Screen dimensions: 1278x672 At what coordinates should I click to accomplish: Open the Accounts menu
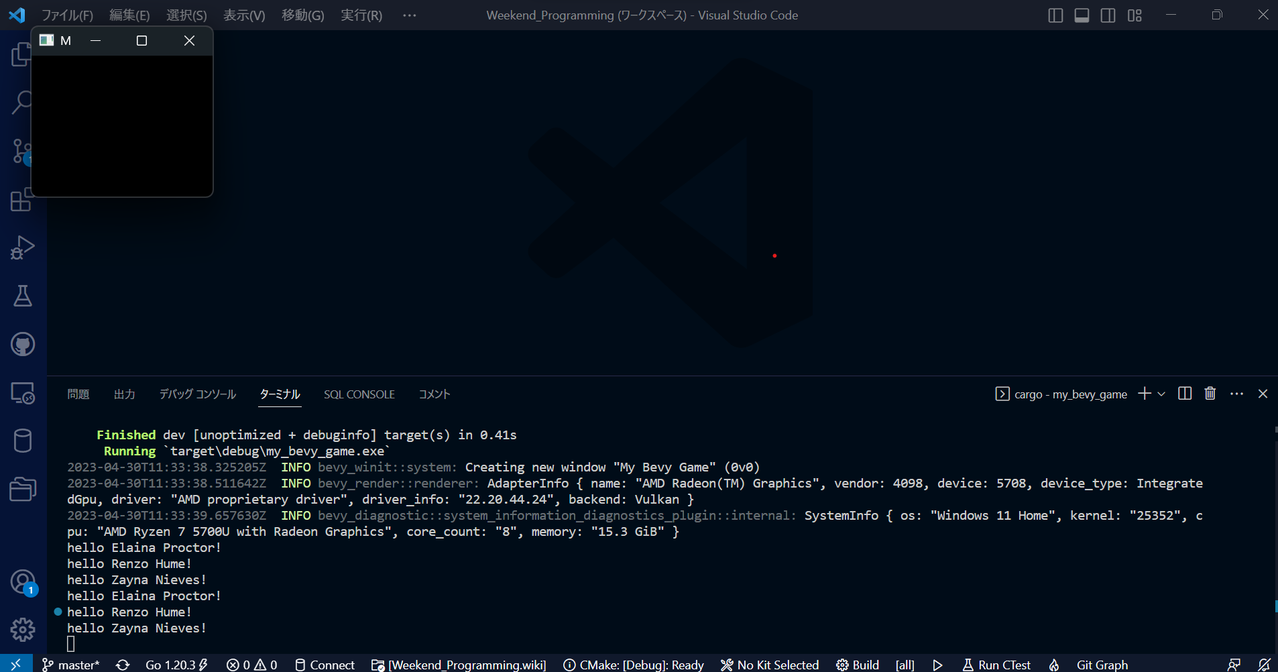point(23,581)
